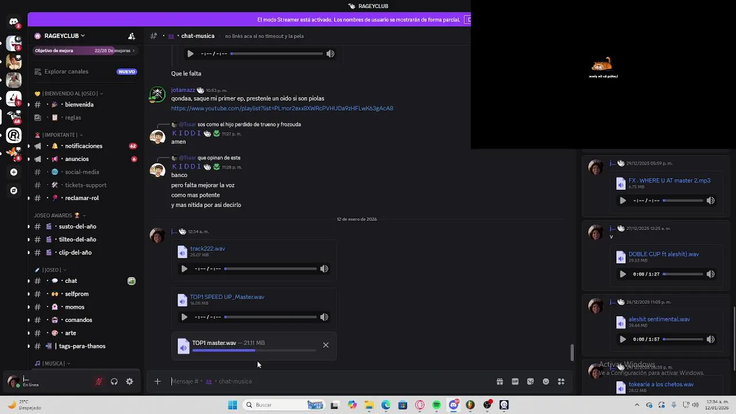Play the track222.wav audio
Viewport: 736px width, 414px height.
click(x=184, y=269)
